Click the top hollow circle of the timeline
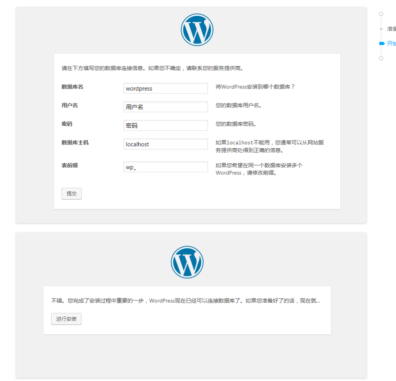 381,14
